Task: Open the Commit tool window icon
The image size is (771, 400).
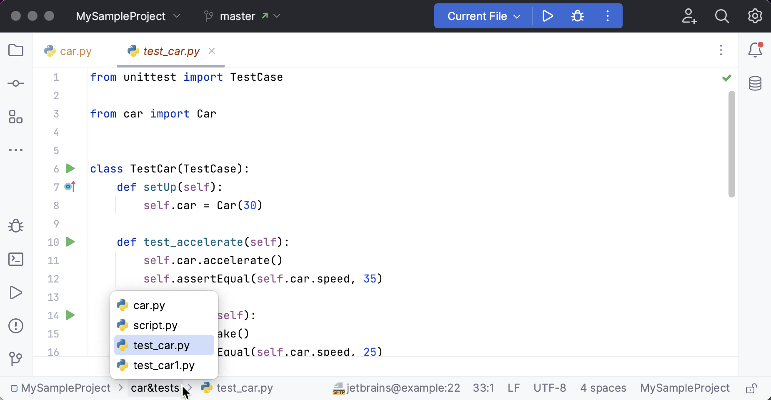Action: (x=16, y=83)
